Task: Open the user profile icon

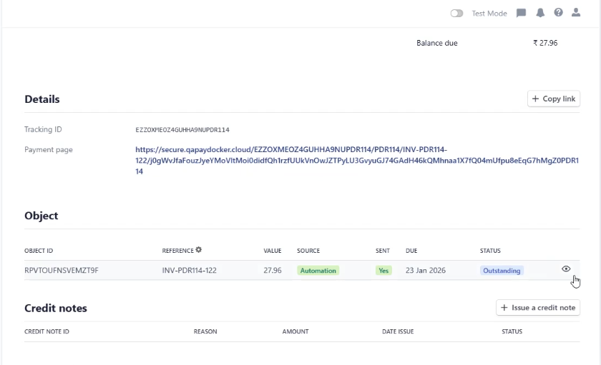Action: (x=576, y=13)
